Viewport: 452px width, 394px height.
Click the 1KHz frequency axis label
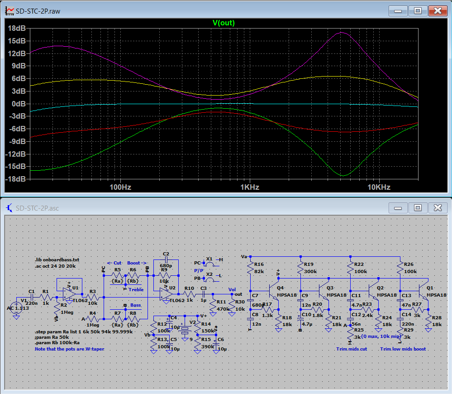tap(250, 187)
